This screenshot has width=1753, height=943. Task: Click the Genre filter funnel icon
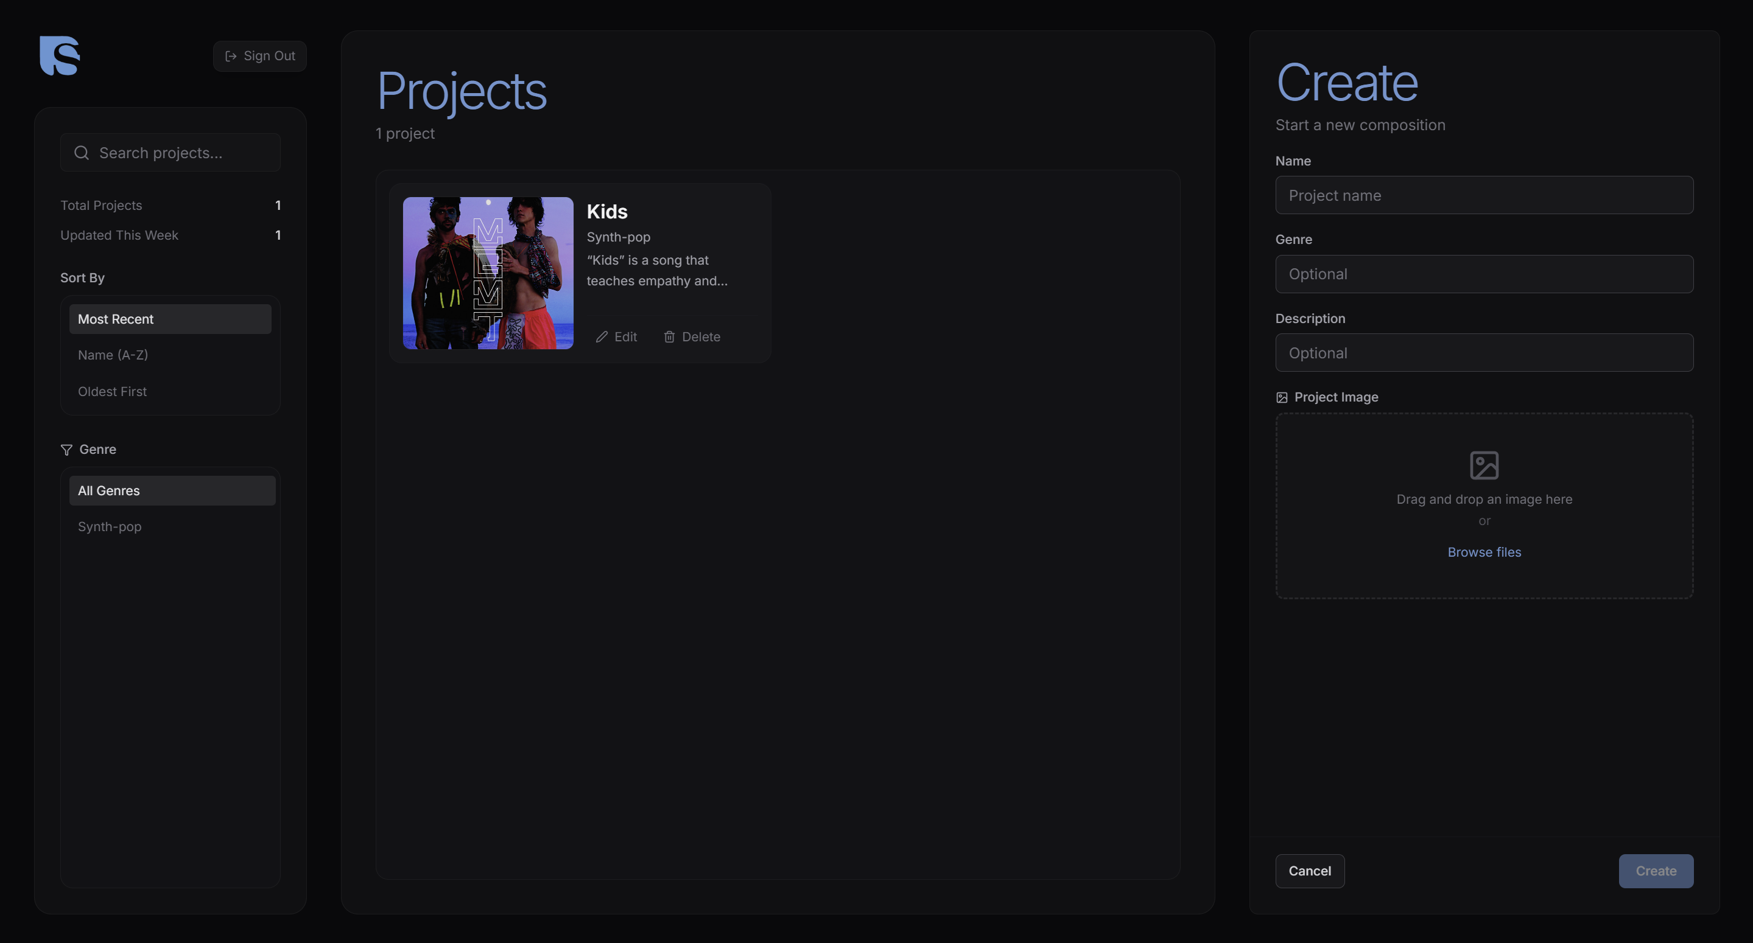click(67, 450)
